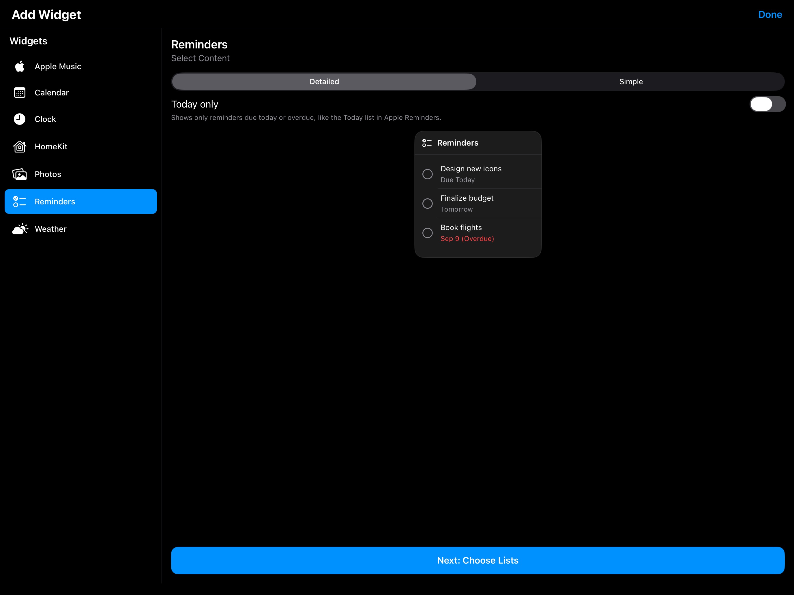The height and width of the screenshot is (595, 794).
Task: Open the HomeKit widget entry
Action: tap(81, 146)
